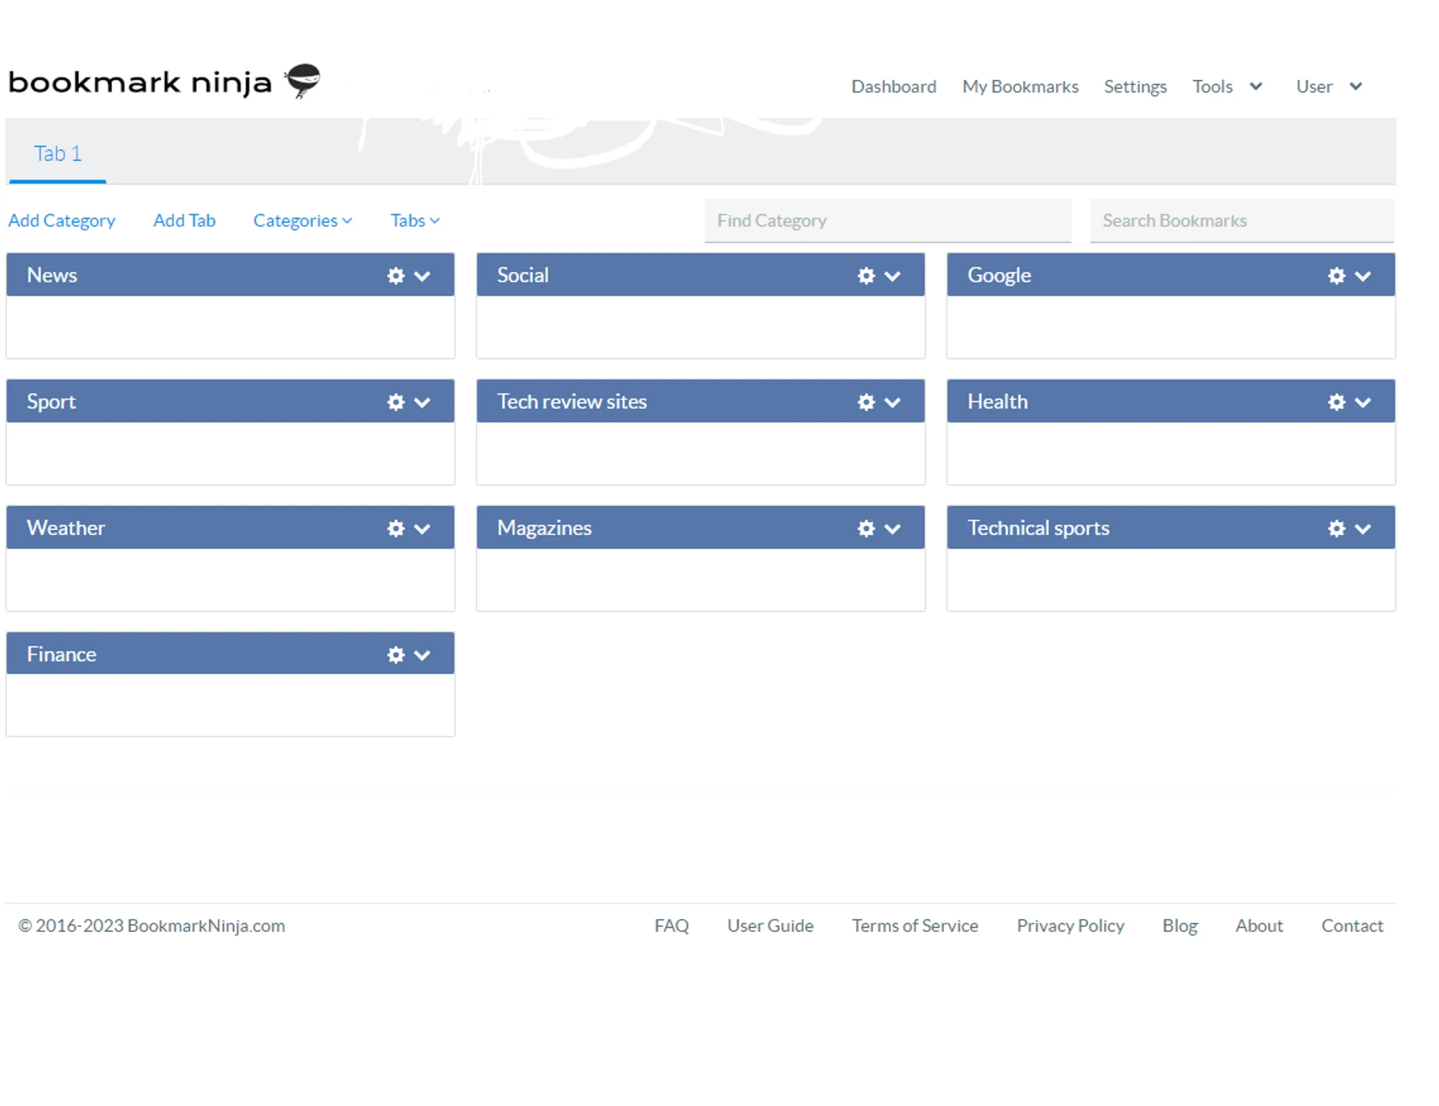Viewport: 1439px width, 1106px height.
Task: Open the News category settings gear
Action: click(x=395, y=275)
